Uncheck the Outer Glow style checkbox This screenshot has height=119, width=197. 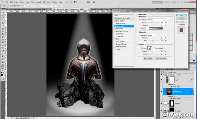click(115, 26)
